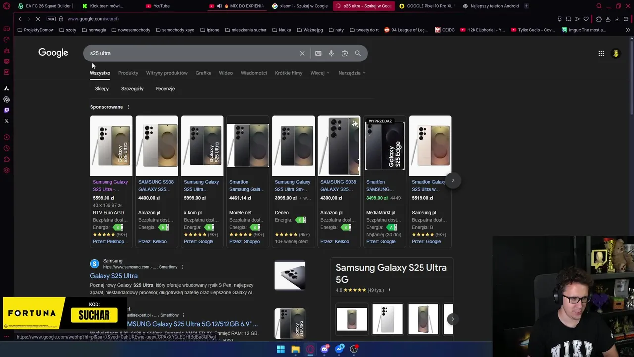634x357 pixels.
Task: Open history clock icon in sidebar
Action: [6, 148]
